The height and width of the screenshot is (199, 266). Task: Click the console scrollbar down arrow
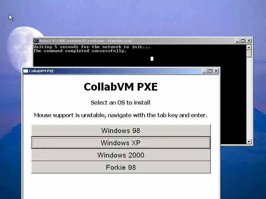click(249, 142)
